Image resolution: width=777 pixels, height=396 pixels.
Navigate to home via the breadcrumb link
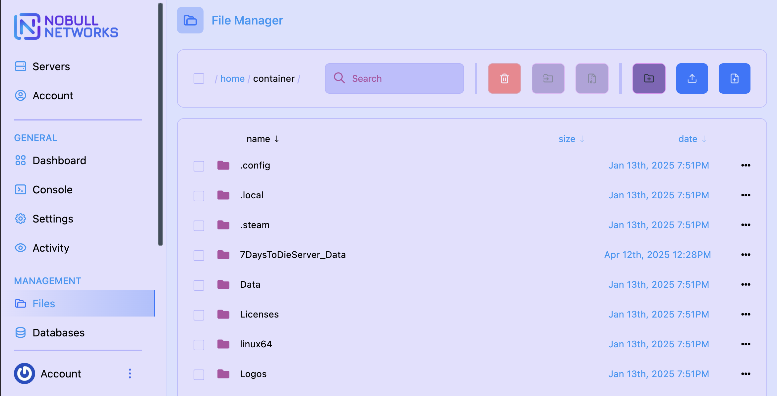click(232, 78)
